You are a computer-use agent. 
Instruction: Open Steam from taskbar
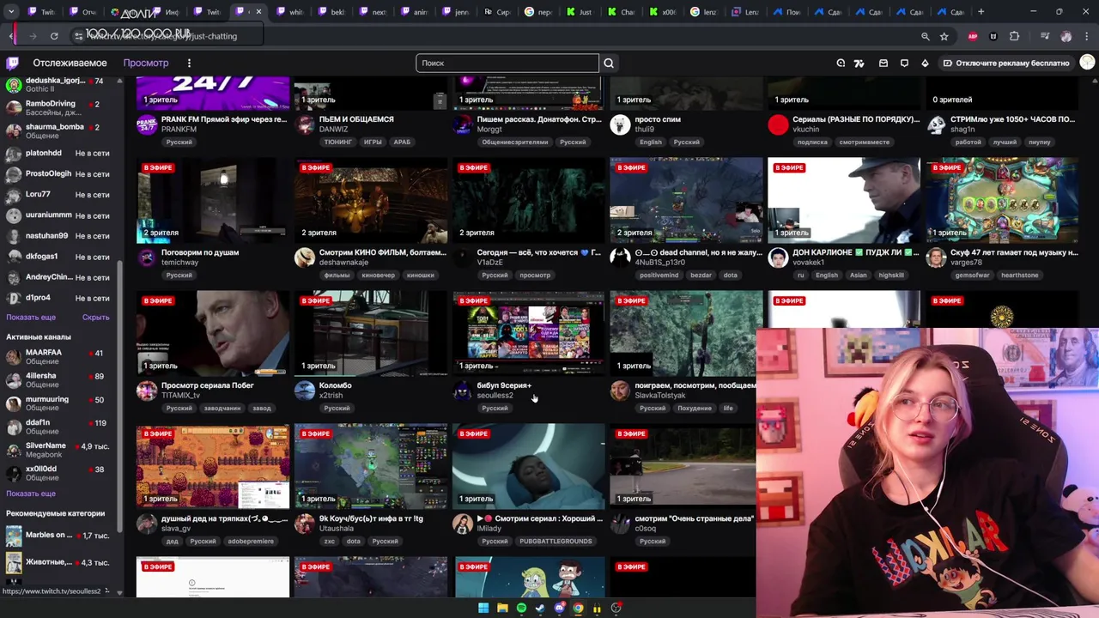(540, 609)
